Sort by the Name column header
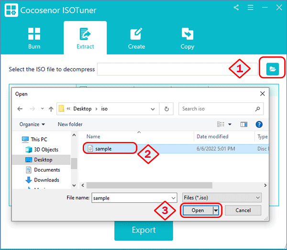 pos(93,136)
